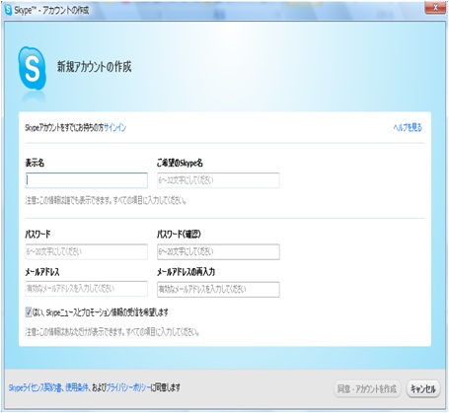
Task: Click the Skype logo in the title bar
Action: (8, 10)
